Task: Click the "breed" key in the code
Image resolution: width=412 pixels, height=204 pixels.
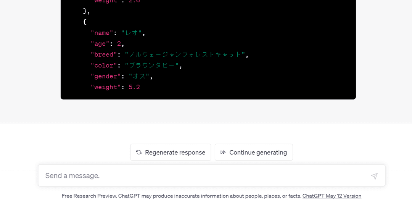Action: coord(104,55)
